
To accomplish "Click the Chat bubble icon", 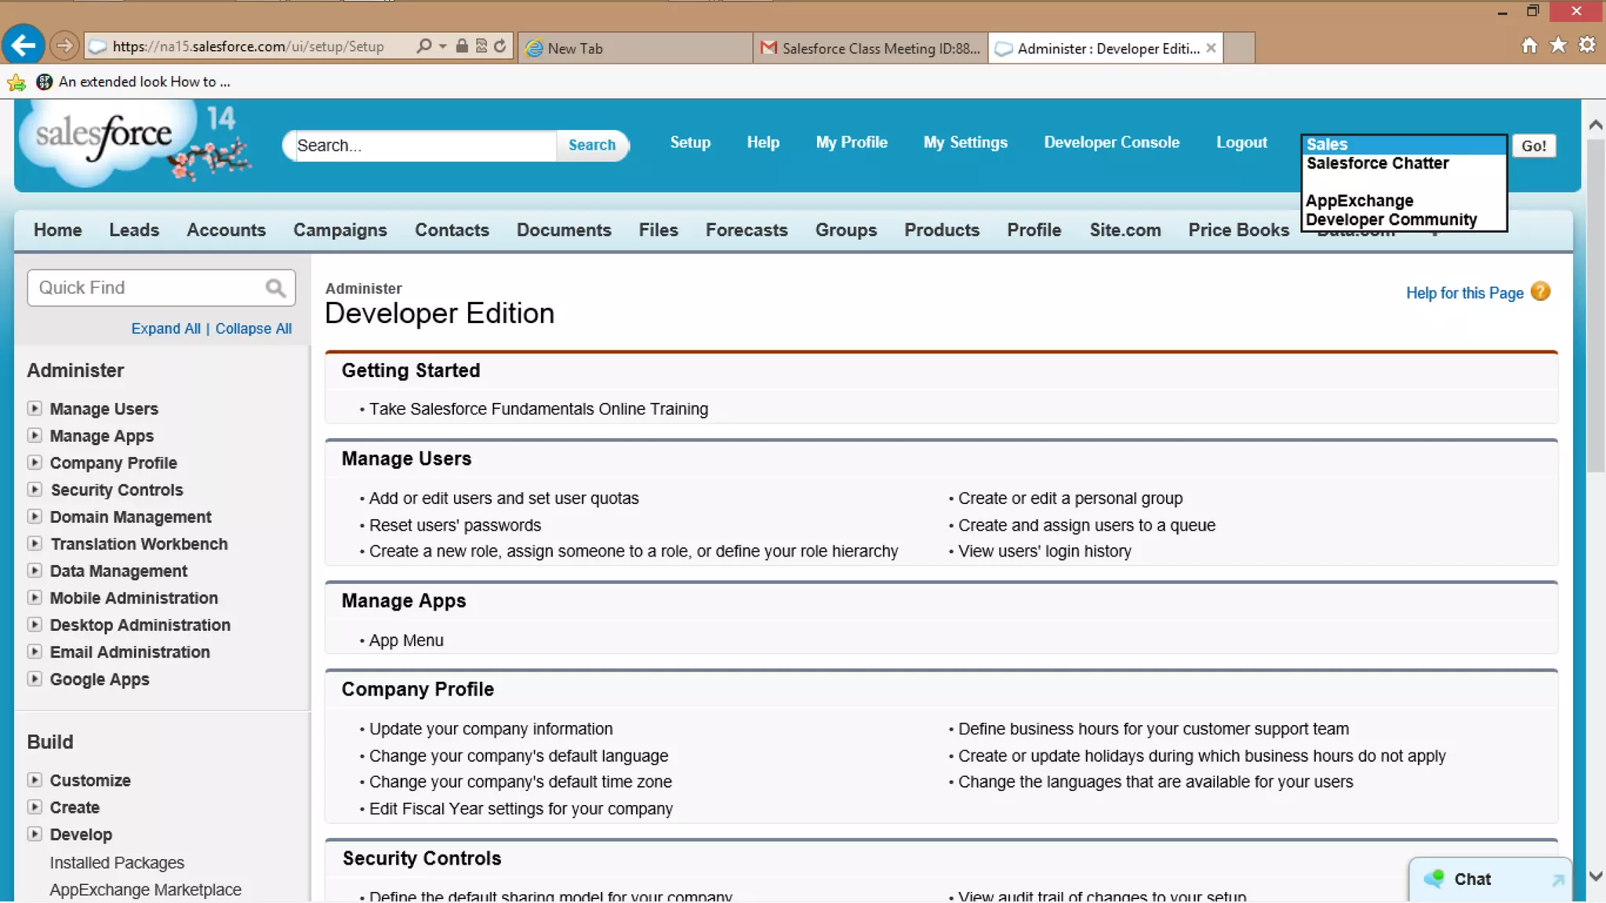I will 1434,879.
